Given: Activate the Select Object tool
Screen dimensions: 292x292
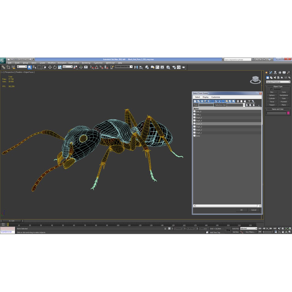Looking at the screenshot, I should click(x=30, y=67).
